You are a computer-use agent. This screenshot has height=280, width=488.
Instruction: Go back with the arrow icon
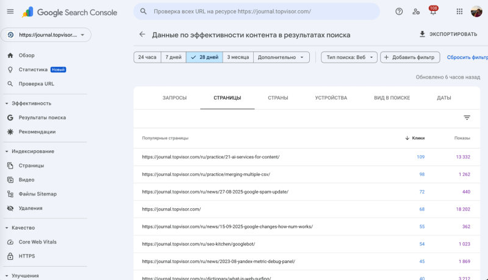pos(142,35)
